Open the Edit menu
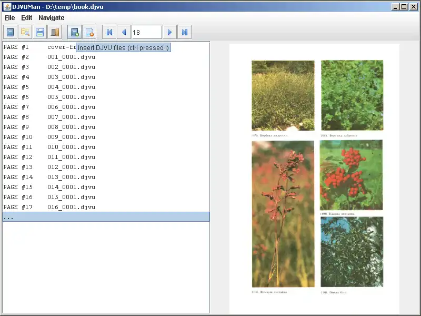The height and width of the screenshot is (316, 421). click(x=26, y=18)
